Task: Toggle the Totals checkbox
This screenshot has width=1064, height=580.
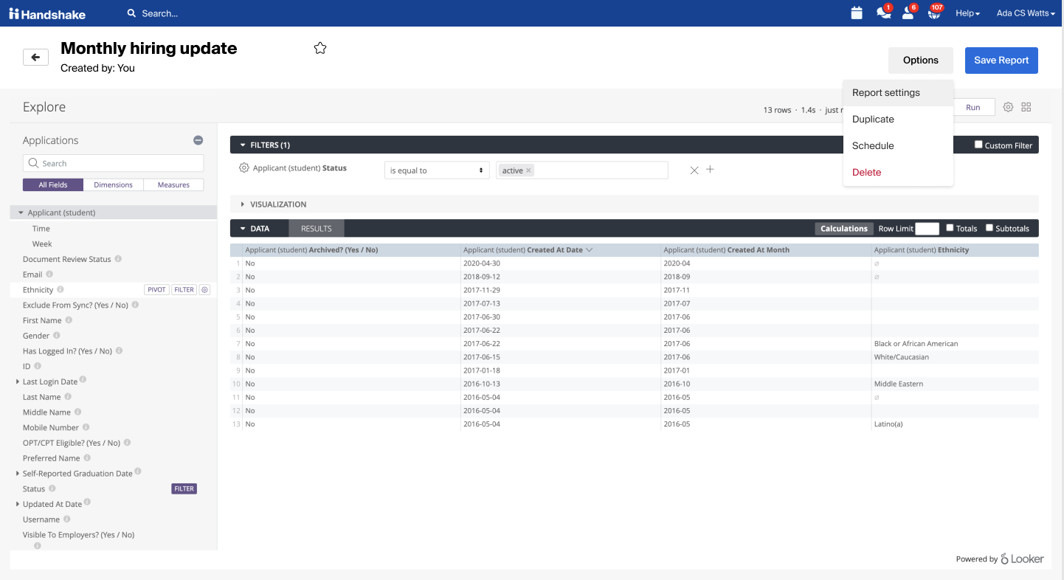Action: tap(950, 228)
